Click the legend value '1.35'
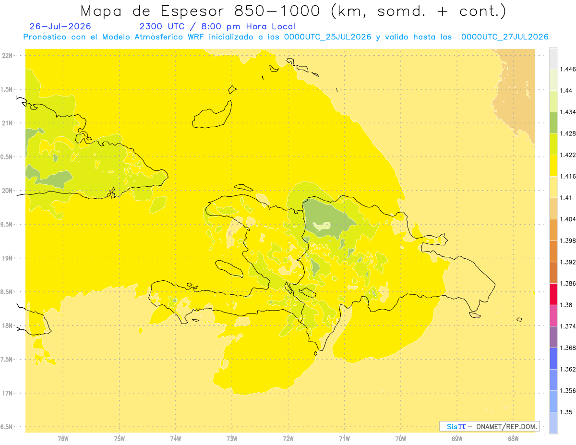The image size is (576, 445). coord(566,412)
